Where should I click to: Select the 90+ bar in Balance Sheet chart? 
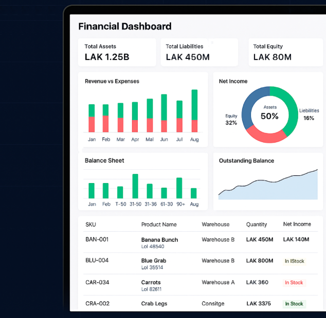click(x=179, y=188)
